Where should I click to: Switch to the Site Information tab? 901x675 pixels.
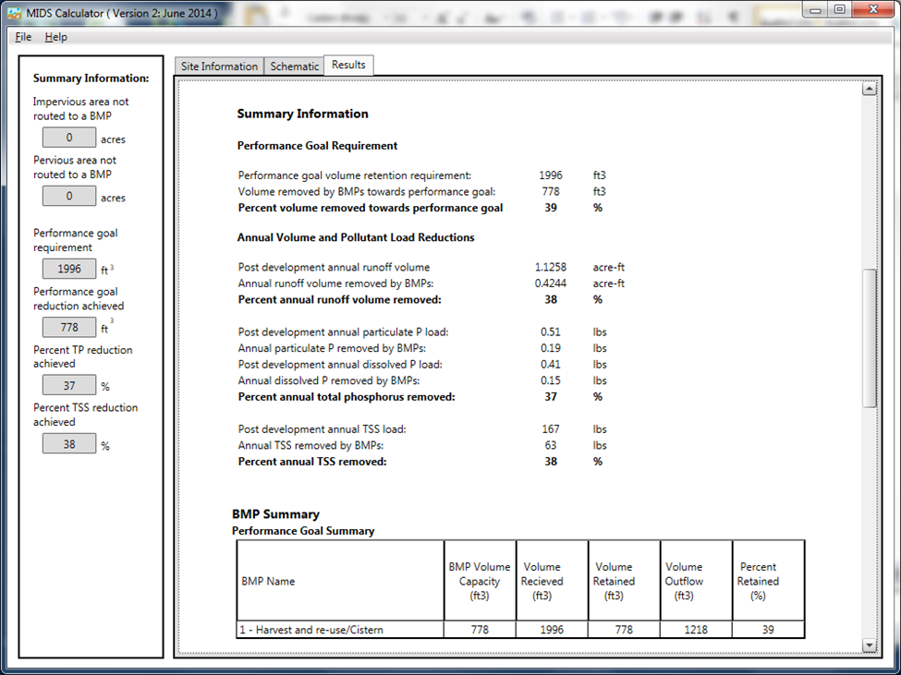point(219,66)
